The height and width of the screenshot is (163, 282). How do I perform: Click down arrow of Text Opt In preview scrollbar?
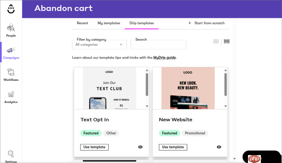pyautogui.click(x=147, y=106)
